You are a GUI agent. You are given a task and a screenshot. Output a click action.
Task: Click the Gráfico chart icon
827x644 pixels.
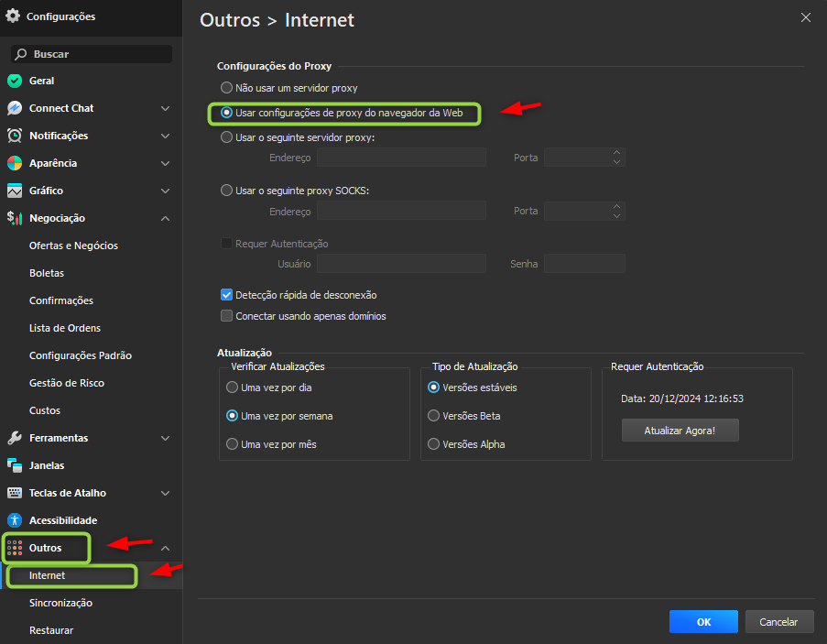[15, 191]
